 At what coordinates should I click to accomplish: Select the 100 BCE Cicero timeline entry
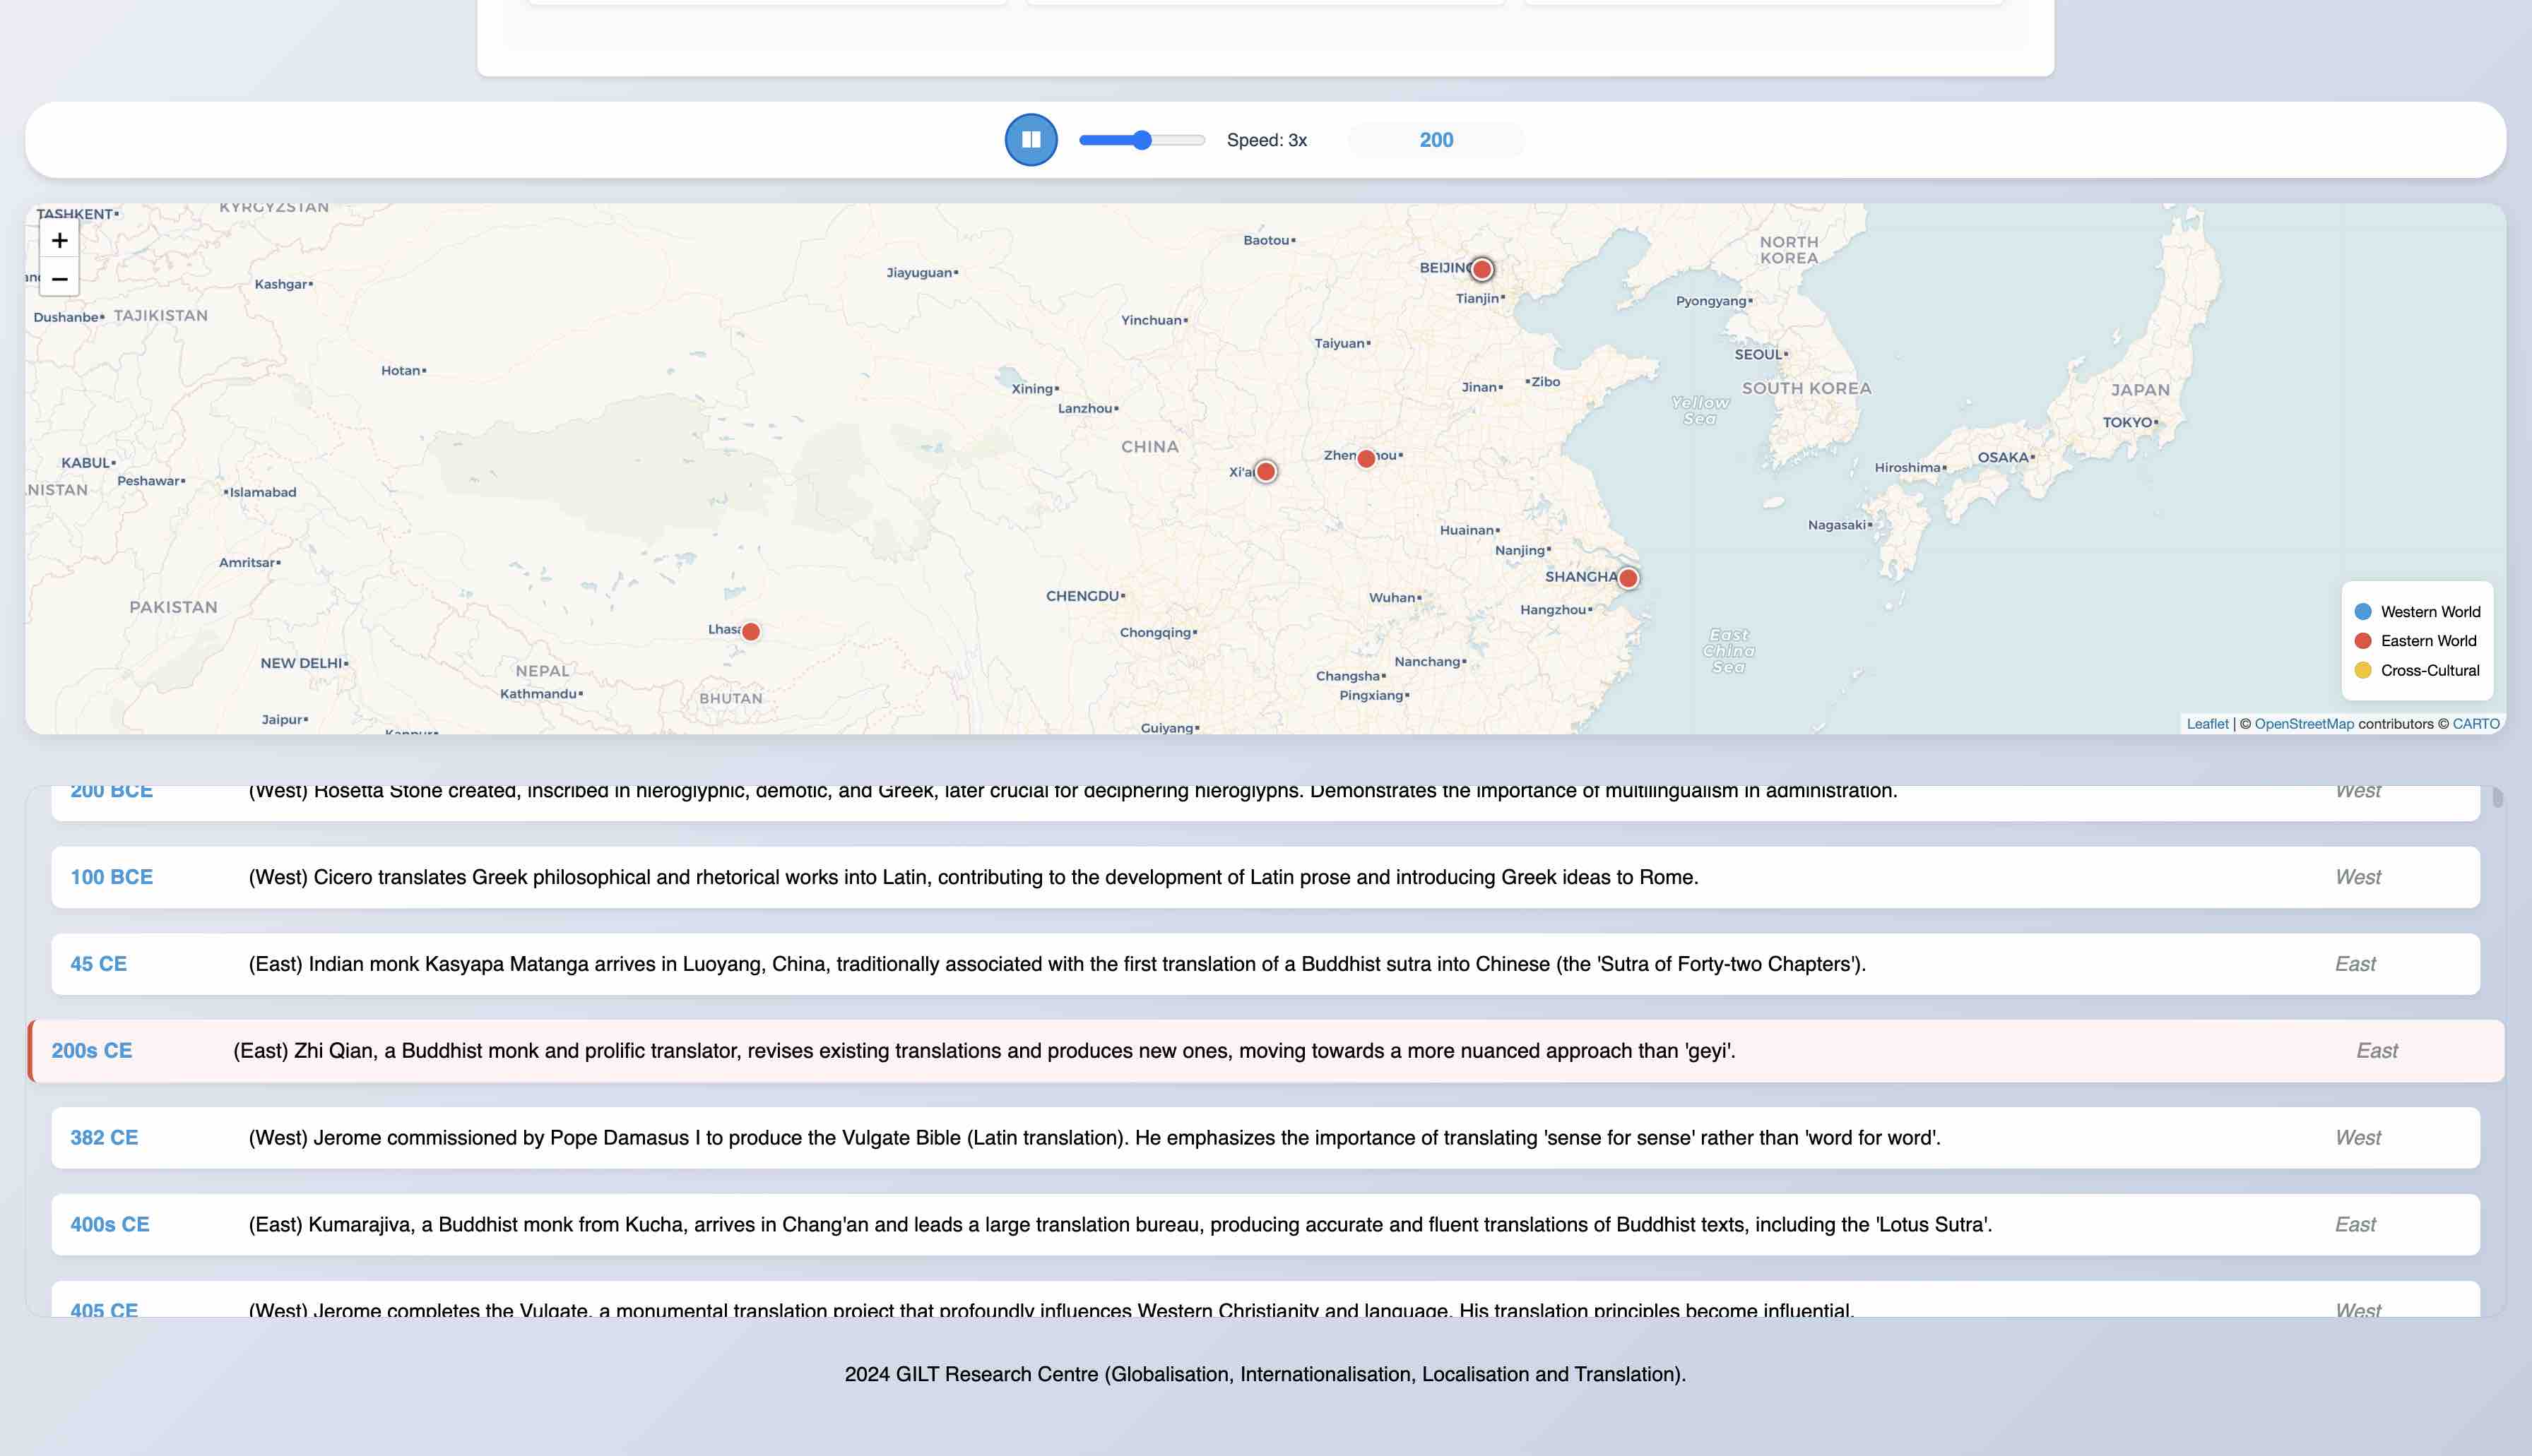[1265, 877]
